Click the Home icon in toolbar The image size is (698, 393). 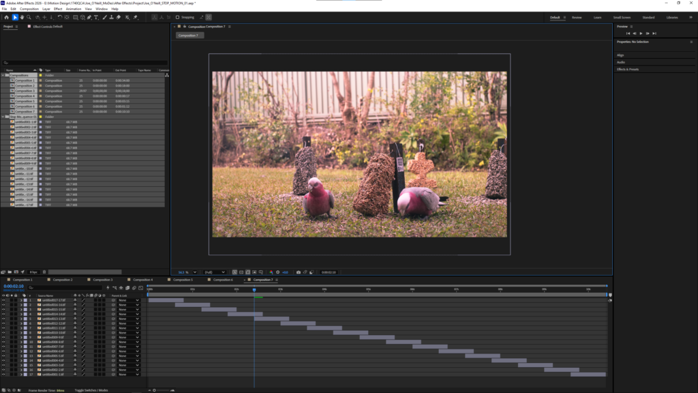6,17
